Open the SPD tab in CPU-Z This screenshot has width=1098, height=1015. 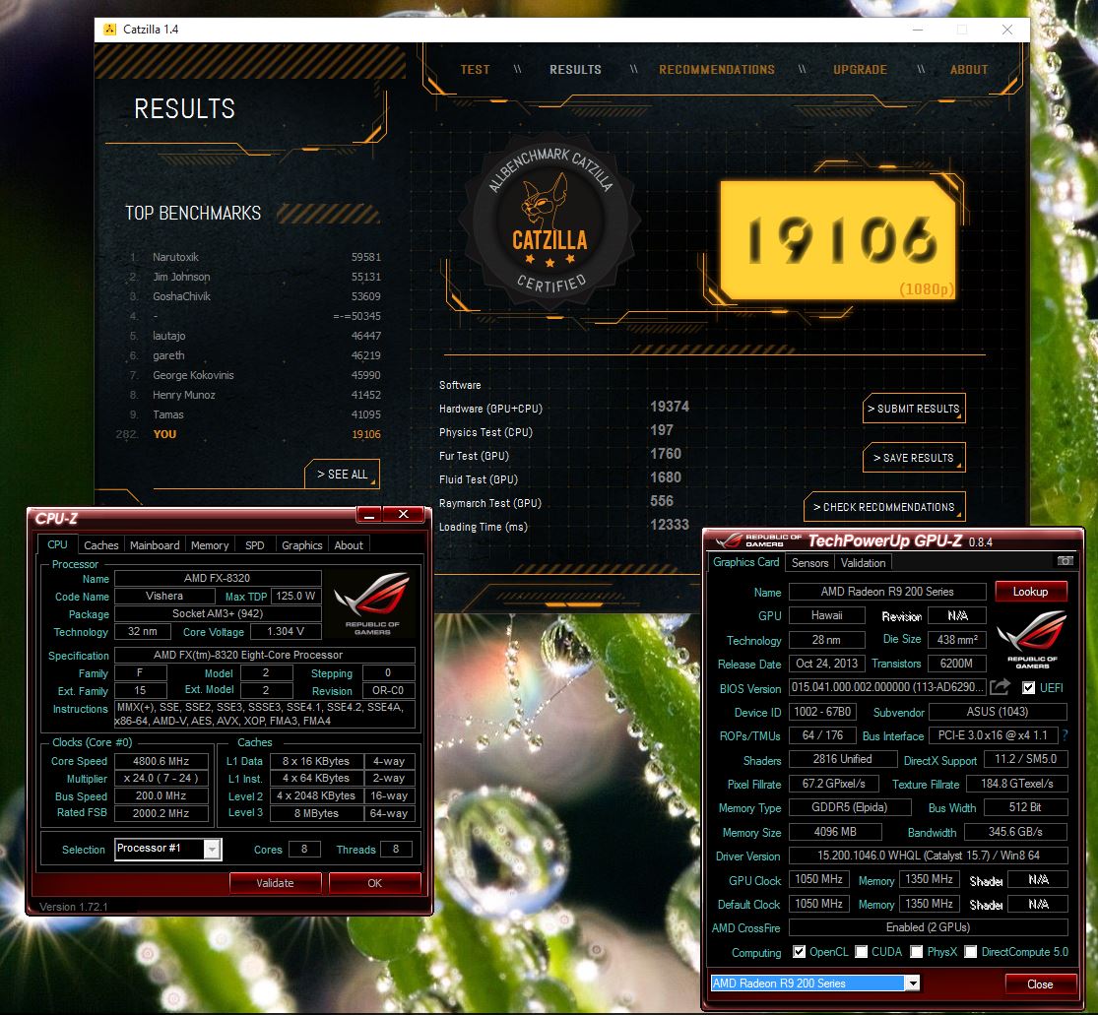click(x=255, y=545)
